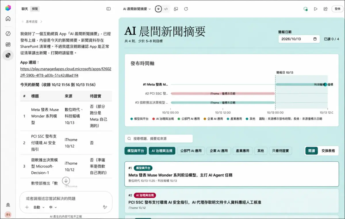Click the colorful app logo at top-left
Image resolution: width=345 pixels, height=219 pixels.
(8, 8)
